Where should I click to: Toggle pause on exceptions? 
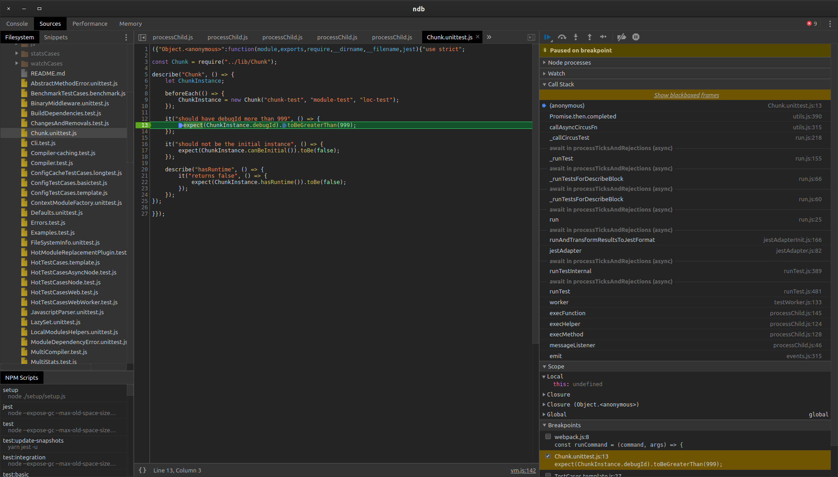(x=636, y=37)
